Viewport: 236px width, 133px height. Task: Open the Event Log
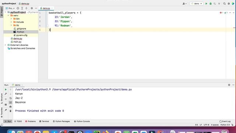click(x=225, y=121)
